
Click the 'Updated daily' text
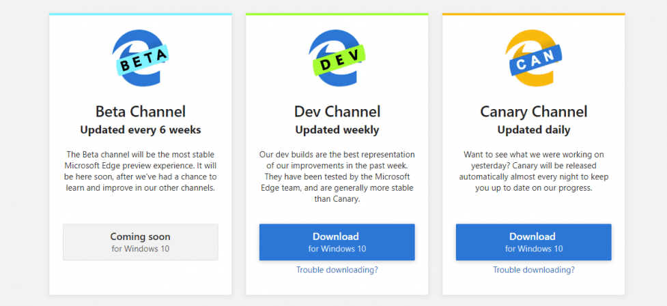click(x=533, y=130)
